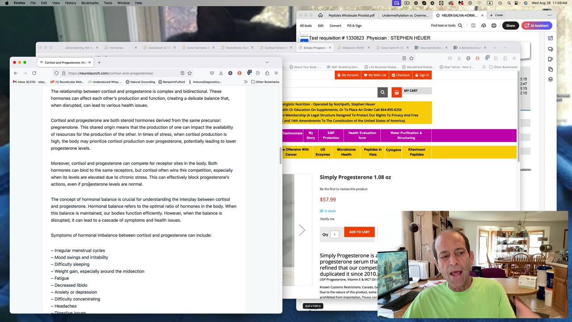Save page to Pocket in front window
This screenshot has width=572, height=322.
click(x=212, y=73)
